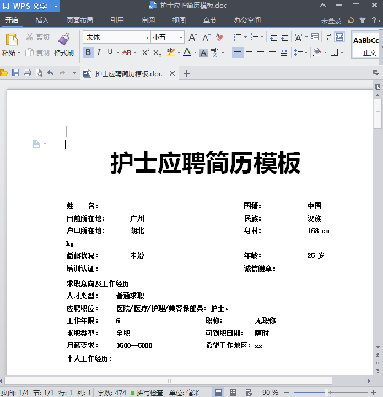The image size is (383, 397).
Task: Center align text
Action: point(249,52)
